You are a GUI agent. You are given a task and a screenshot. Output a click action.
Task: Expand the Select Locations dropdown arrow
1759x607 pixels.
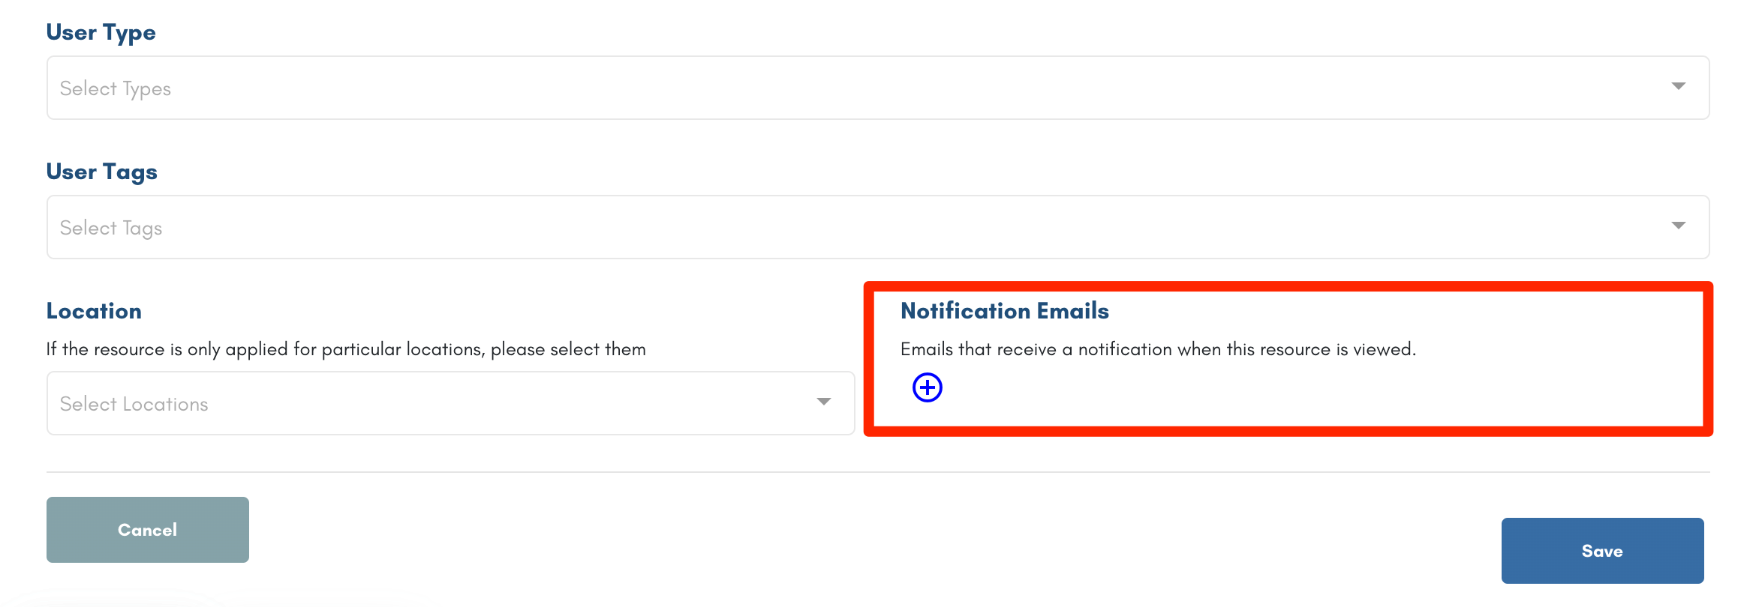tap(823, 402)
